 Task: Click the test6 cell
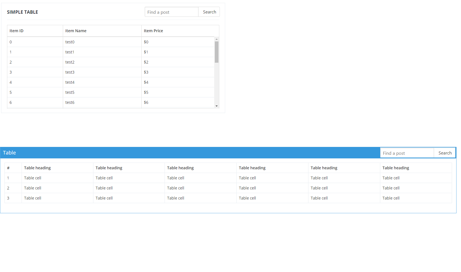[70, 102]
